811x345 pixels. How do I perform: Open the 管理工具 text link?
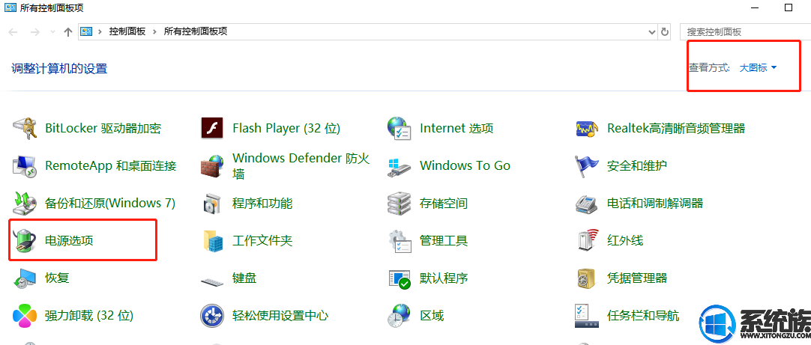click(444, 241)
